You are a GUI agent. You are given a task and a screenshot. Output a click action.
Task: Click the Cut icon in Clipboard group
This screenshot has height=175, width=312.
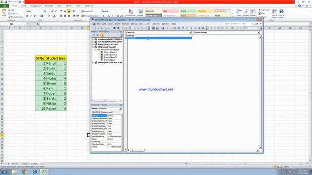pos(9,10)
